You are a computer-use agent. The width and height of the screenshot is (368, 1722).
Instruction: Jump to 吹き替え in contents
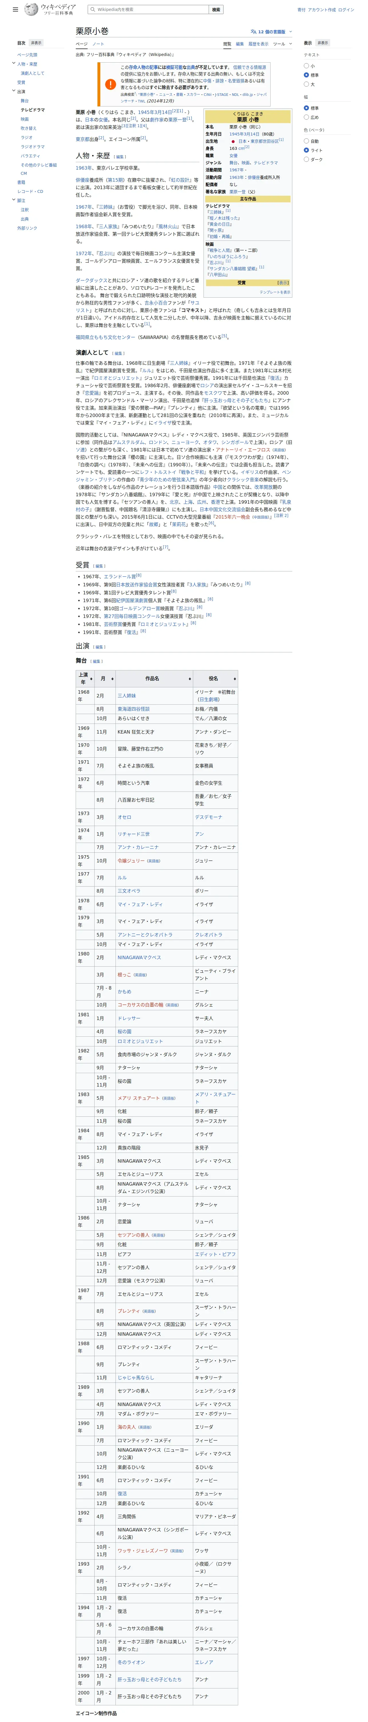(29, 128)
